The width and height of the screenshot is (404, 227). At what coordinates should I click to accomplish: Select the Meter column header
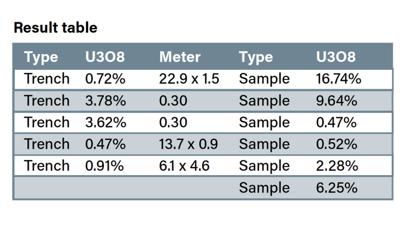click(180, 57)
